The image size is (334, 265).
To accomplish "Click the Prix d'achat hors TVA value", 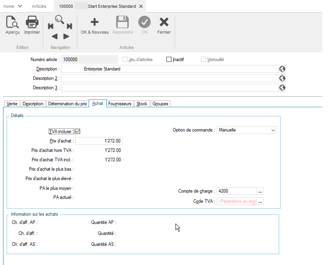I will pos(113,150).
